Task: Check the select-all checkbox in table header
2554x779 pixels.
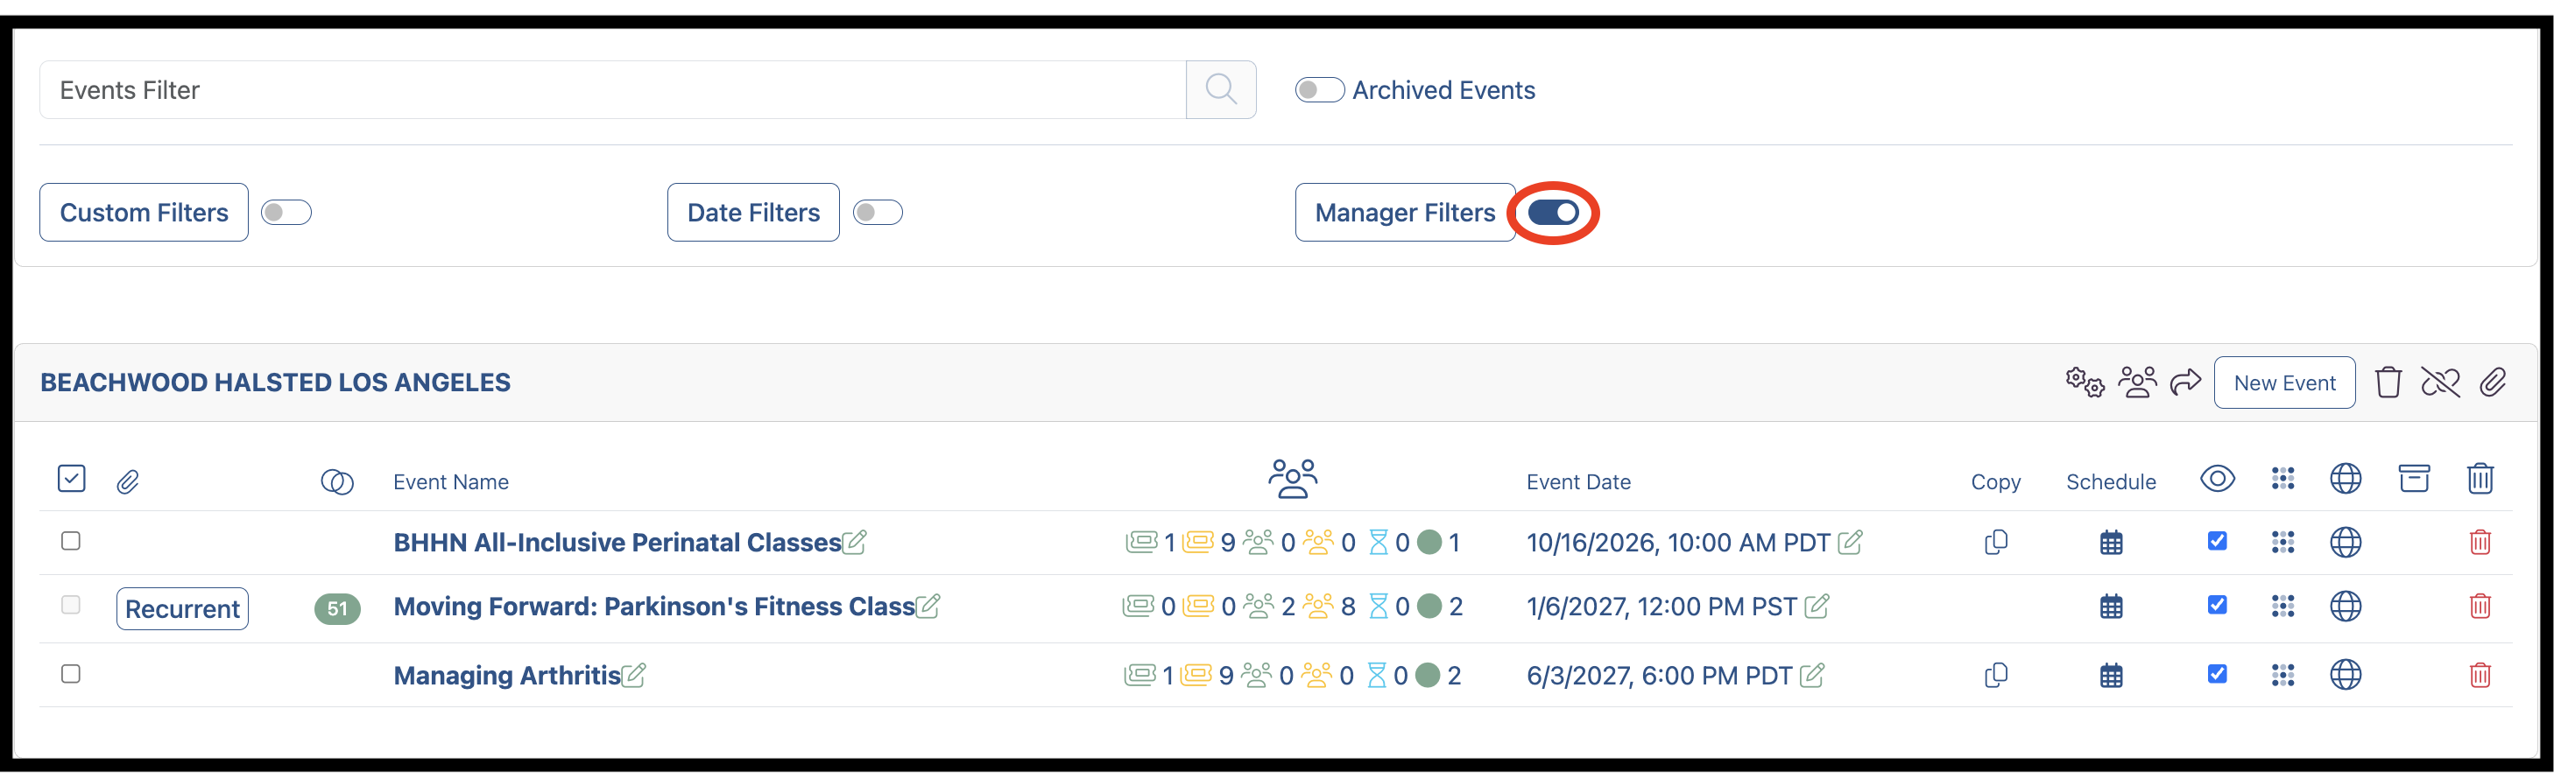Action: tap(72, 479)
